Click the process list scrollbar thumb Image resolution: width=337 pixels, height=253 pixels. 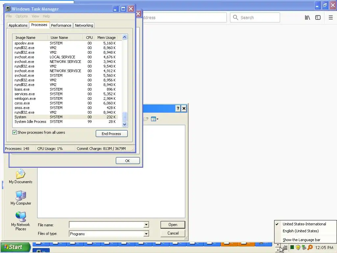(125, 117)
